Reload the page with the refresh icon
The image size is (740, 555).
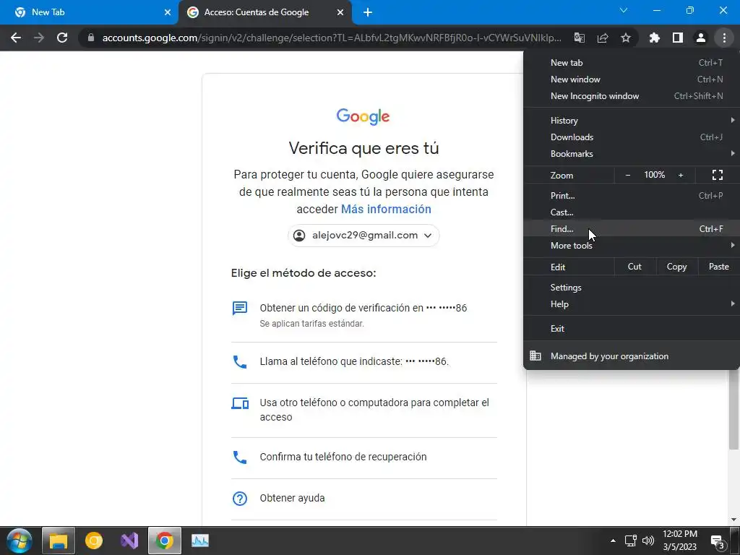(62, 38)
